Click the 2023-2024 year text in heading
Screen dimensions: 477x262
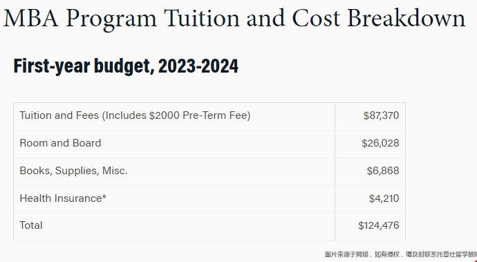[x=198, y=66]
